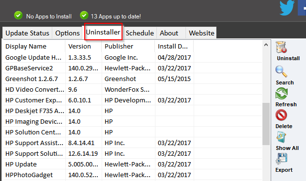Sort by Display Name column header

(x=34, y=47)
